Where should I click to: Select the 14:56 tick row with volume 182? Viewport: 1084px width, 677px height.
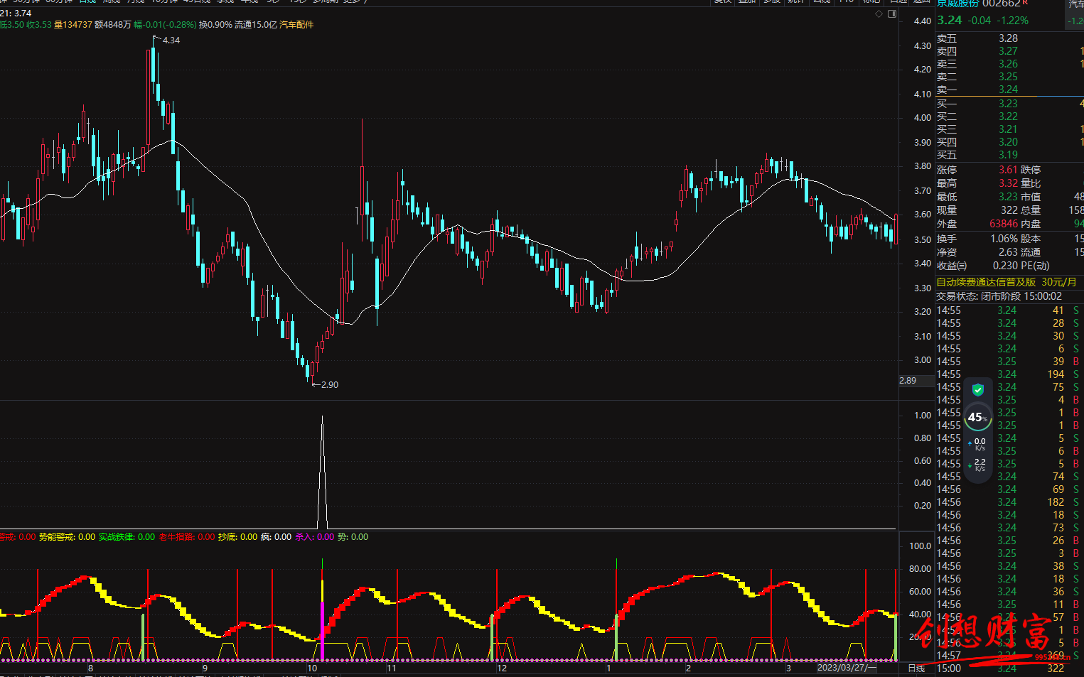[x=1009, y=502]
